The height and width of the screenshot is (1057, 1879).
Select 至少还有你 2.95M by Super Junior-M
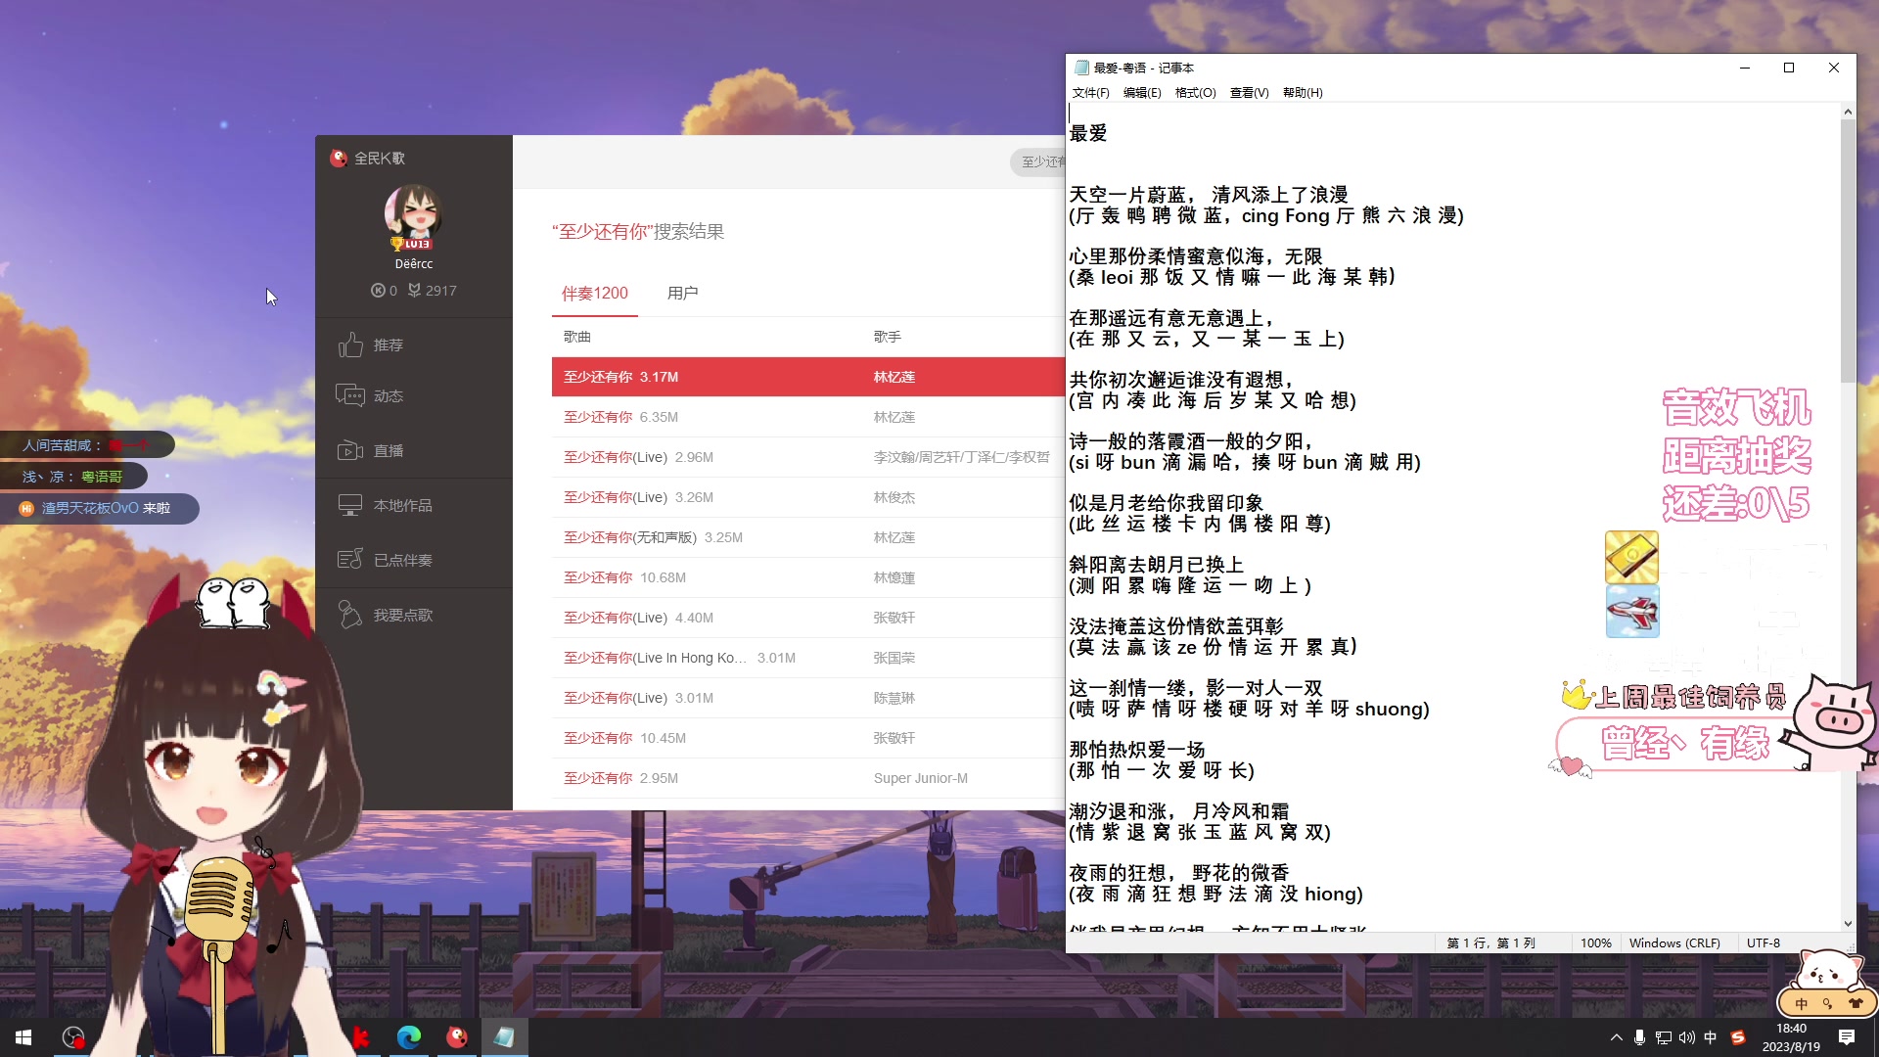(x=808, y=778)
